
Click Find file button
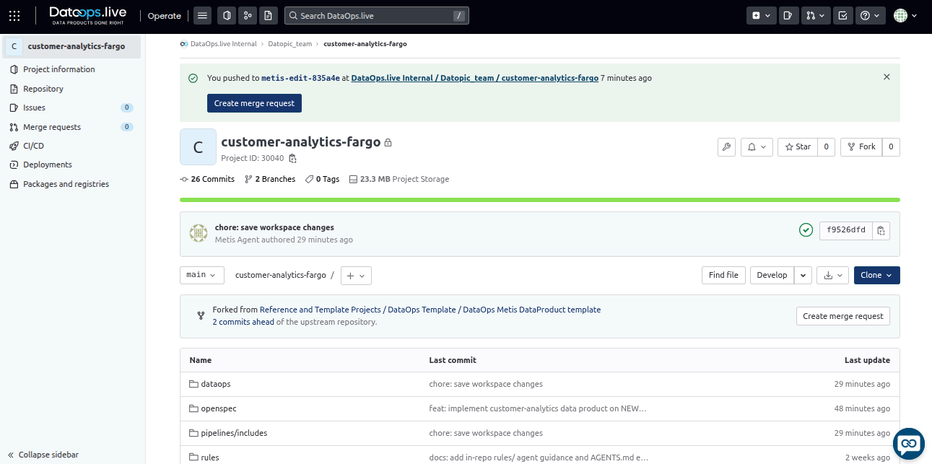(x=723, y=275)
